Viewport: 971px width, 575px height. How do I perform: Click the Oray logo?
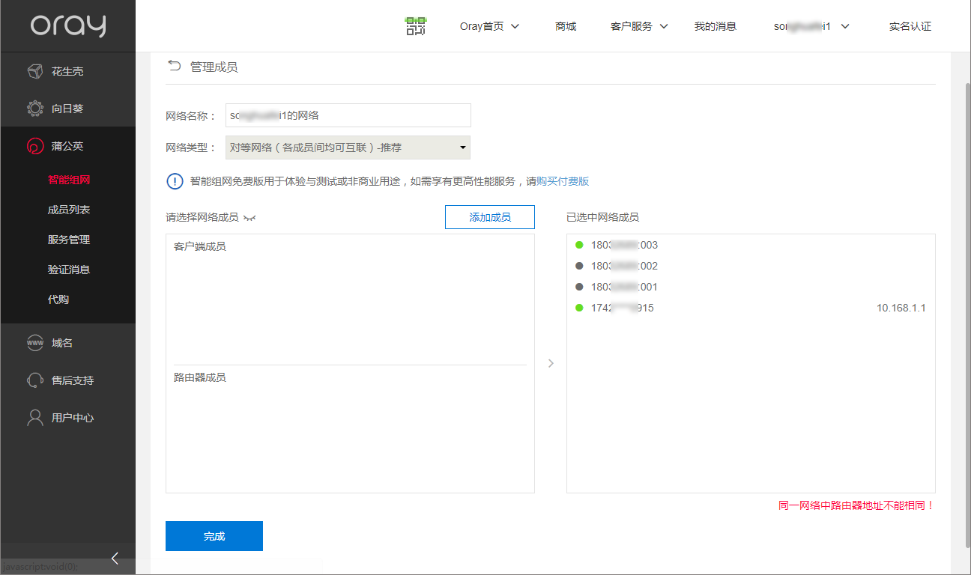(68, 25)
